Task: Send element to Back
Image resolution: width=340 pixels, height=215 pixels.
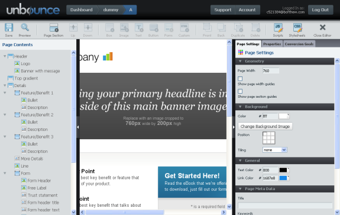Action: (221, 30)
